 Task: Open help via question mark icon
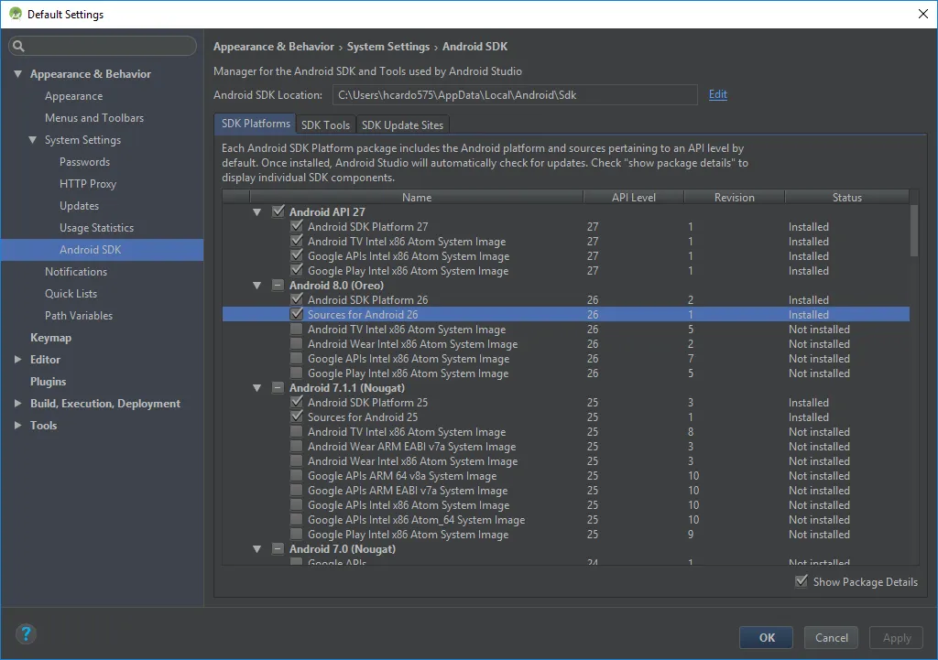point(26,633)
